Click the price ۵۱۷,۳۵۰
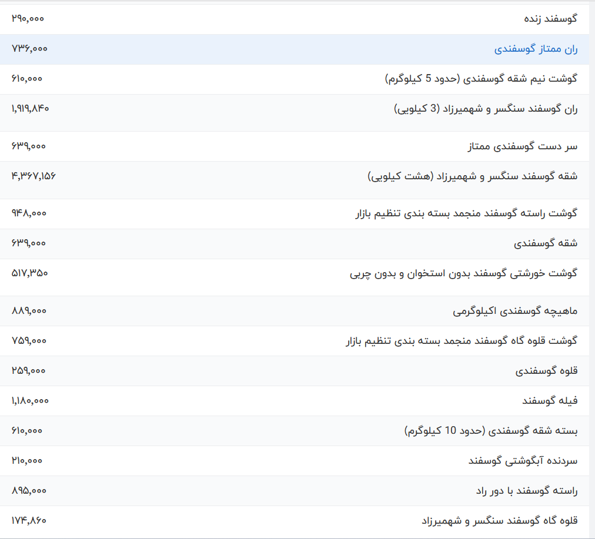595x539 pixels. coord(29,273)
